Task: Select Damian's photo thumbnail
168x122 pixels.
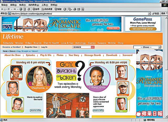Action: (x=18, y=105)
